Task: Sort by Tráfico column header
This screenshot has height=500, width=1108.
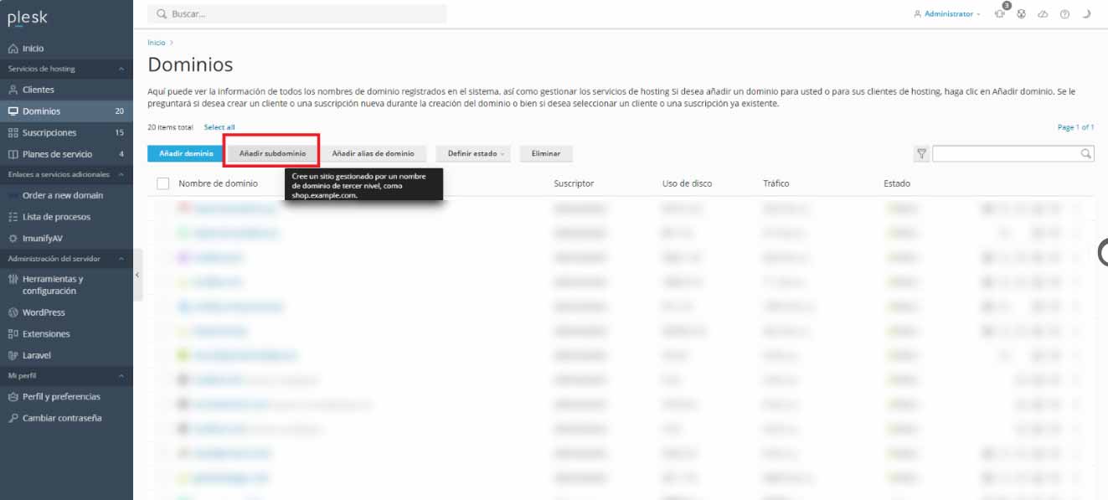Action: pyautogui.click(x=776, y=183)
